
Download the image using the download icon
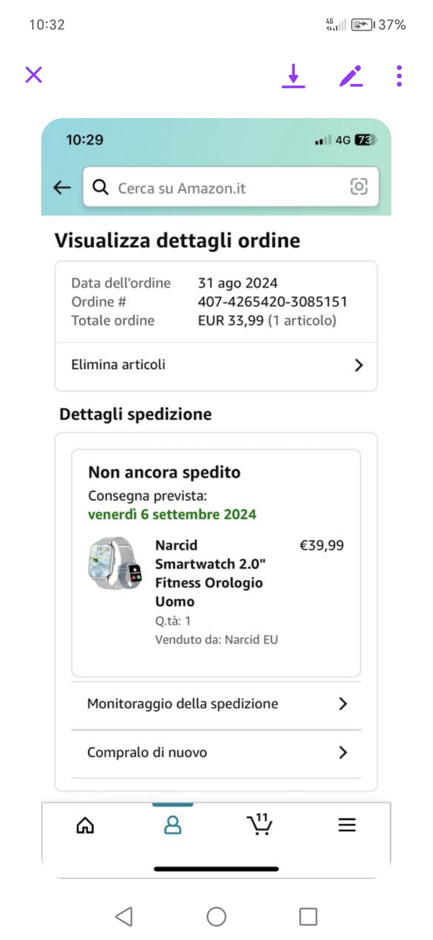pyautogui.click(x=293, y=76)
